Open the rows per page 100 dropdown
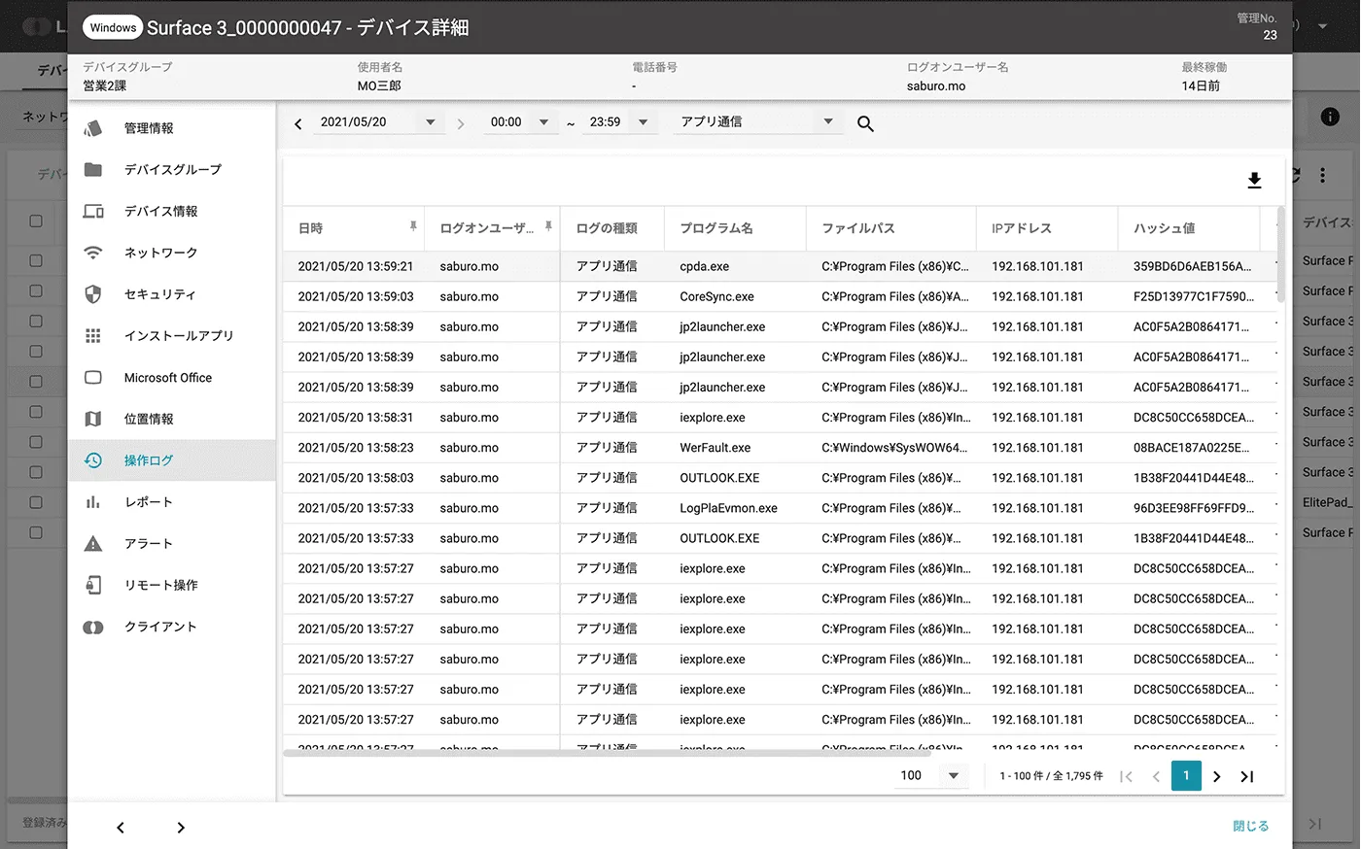 930,775
